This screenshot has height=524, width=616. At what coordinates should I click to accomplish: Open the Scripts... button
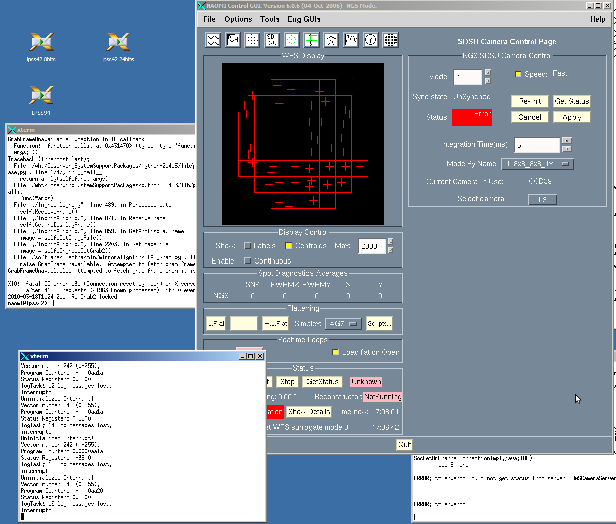click(379, 324)
